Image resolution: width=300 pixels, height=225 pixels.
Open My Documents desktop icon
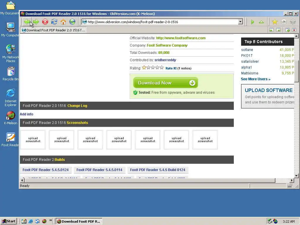tap(11, 8)
